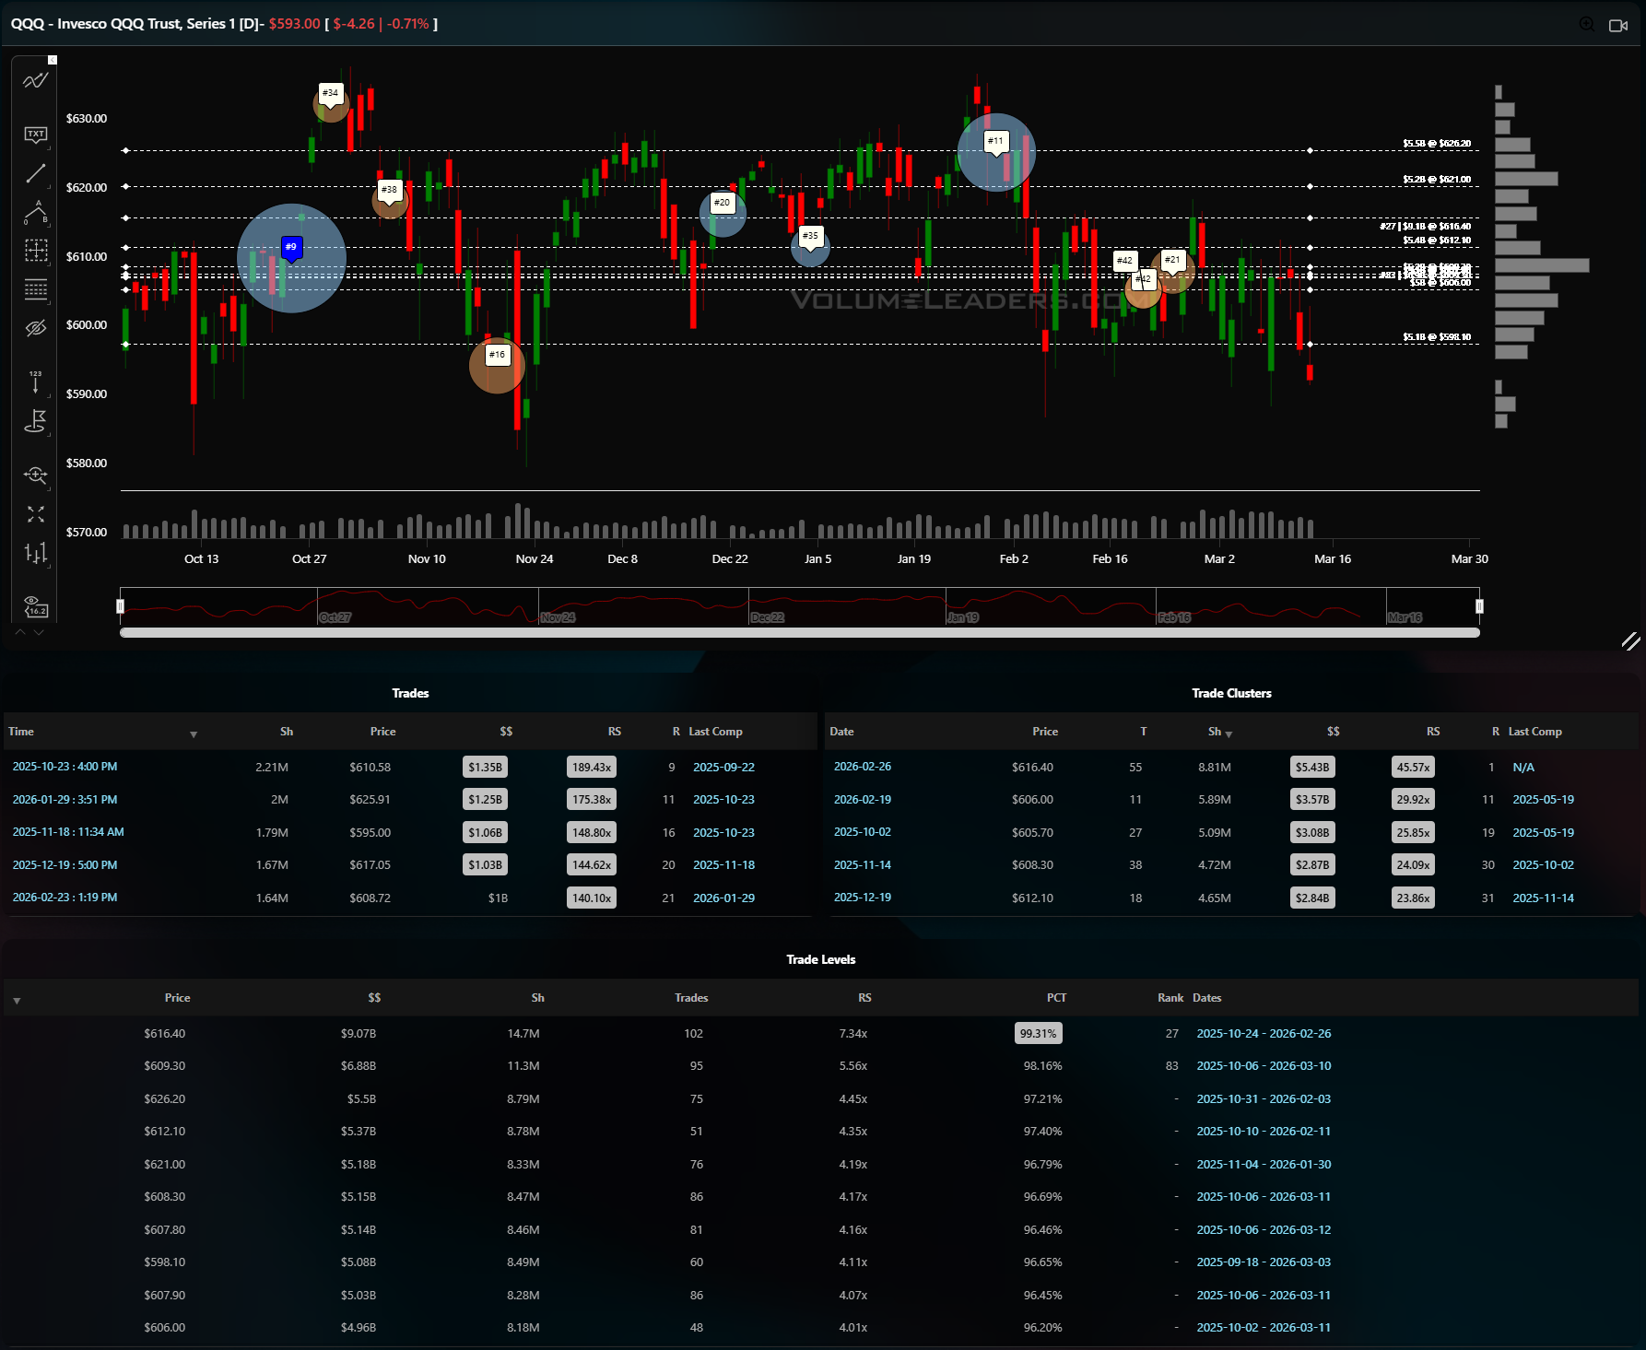Open trade 2026-01-29 : 3:51 PM
Image resolution: width=1646 pixels, height=1350 pixels.
65,800
